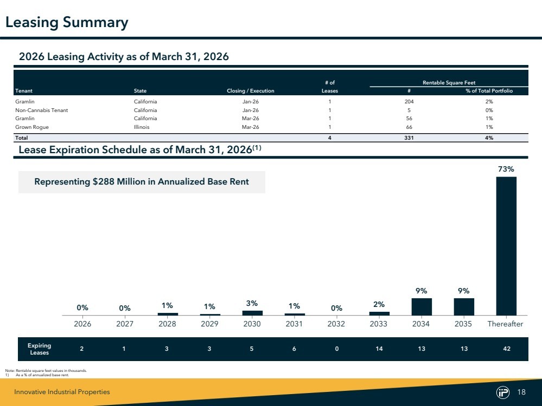Click the 2035 bar in the chart
Screen dimensions: 542x406
pyautogui.click(x=464, y=306)
